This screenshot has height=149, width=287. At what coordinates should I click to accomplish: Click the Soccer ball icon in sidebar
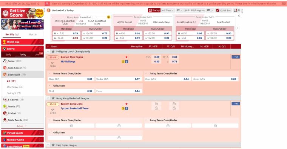coord(5,61)
